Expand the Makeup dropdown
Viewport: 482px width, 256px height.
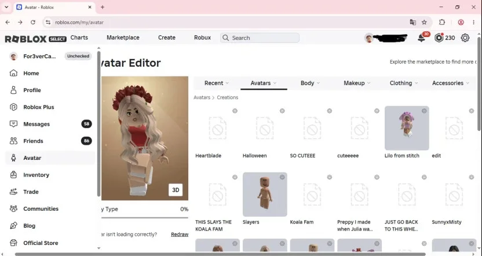tap(357, 83)
